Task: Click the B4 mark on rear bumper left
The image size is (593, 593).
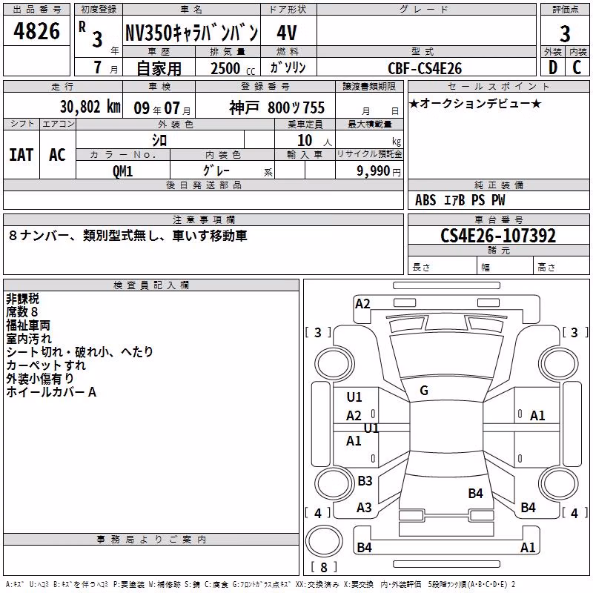Action: (364, 547)
